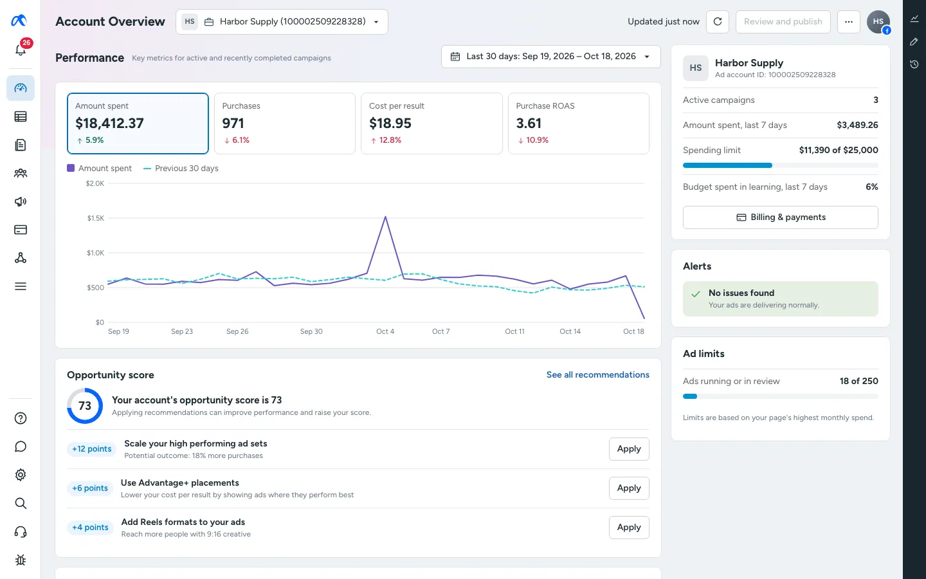Click the No issues found alert
The width and height of the screenshot is (926, 579).
coord(781,299)
